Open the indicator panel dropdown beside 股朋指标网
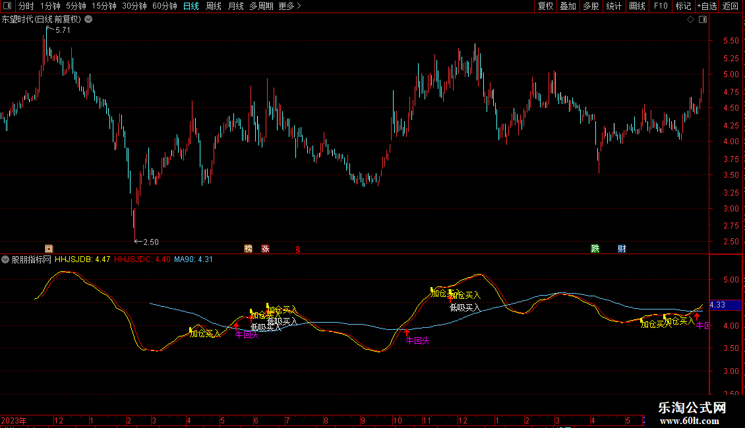This screenshot has width=745, height=428. pyautogui.click(x=5, y=259)
